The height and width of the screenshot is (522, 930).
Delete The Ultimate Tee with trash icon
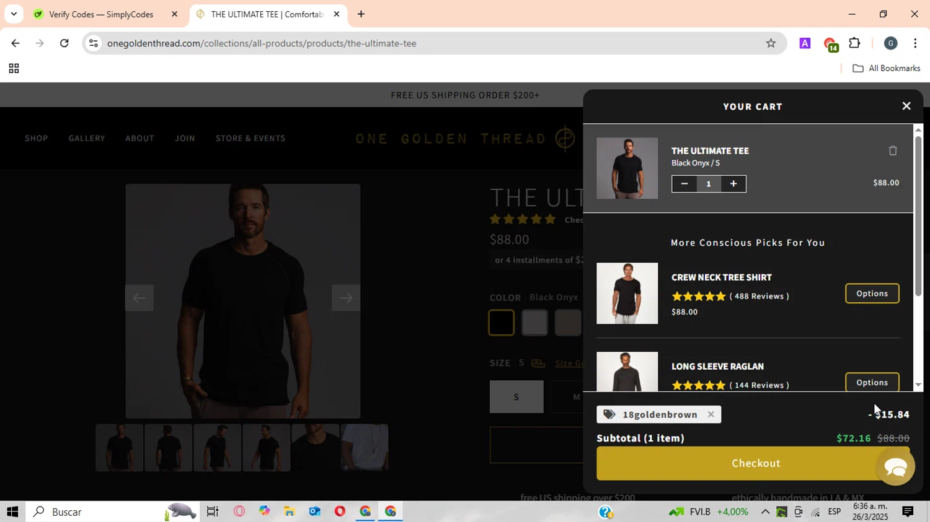[893, 150]
